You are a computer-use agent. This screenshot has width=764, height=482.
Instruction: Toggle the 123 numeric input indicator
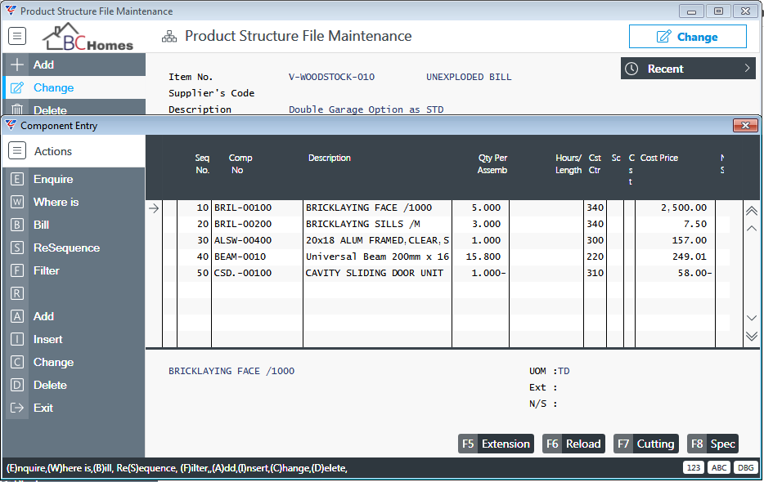pos(694,468)
